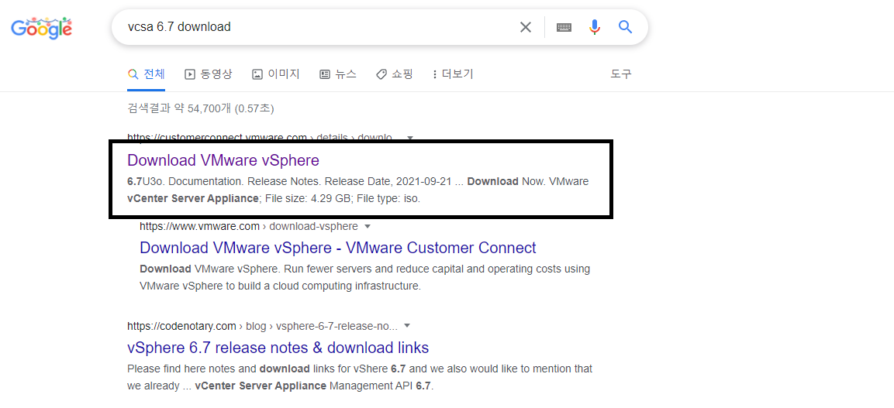The width and height of the screenshot is (894, 408).
Task: Submit search with magnifier icon
Action: tap(626, 27)
